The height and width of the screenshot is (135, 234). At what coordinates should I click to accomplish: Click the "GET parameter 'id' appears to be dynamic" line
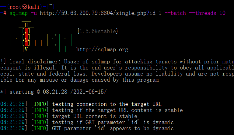click(x=113, y=129)
